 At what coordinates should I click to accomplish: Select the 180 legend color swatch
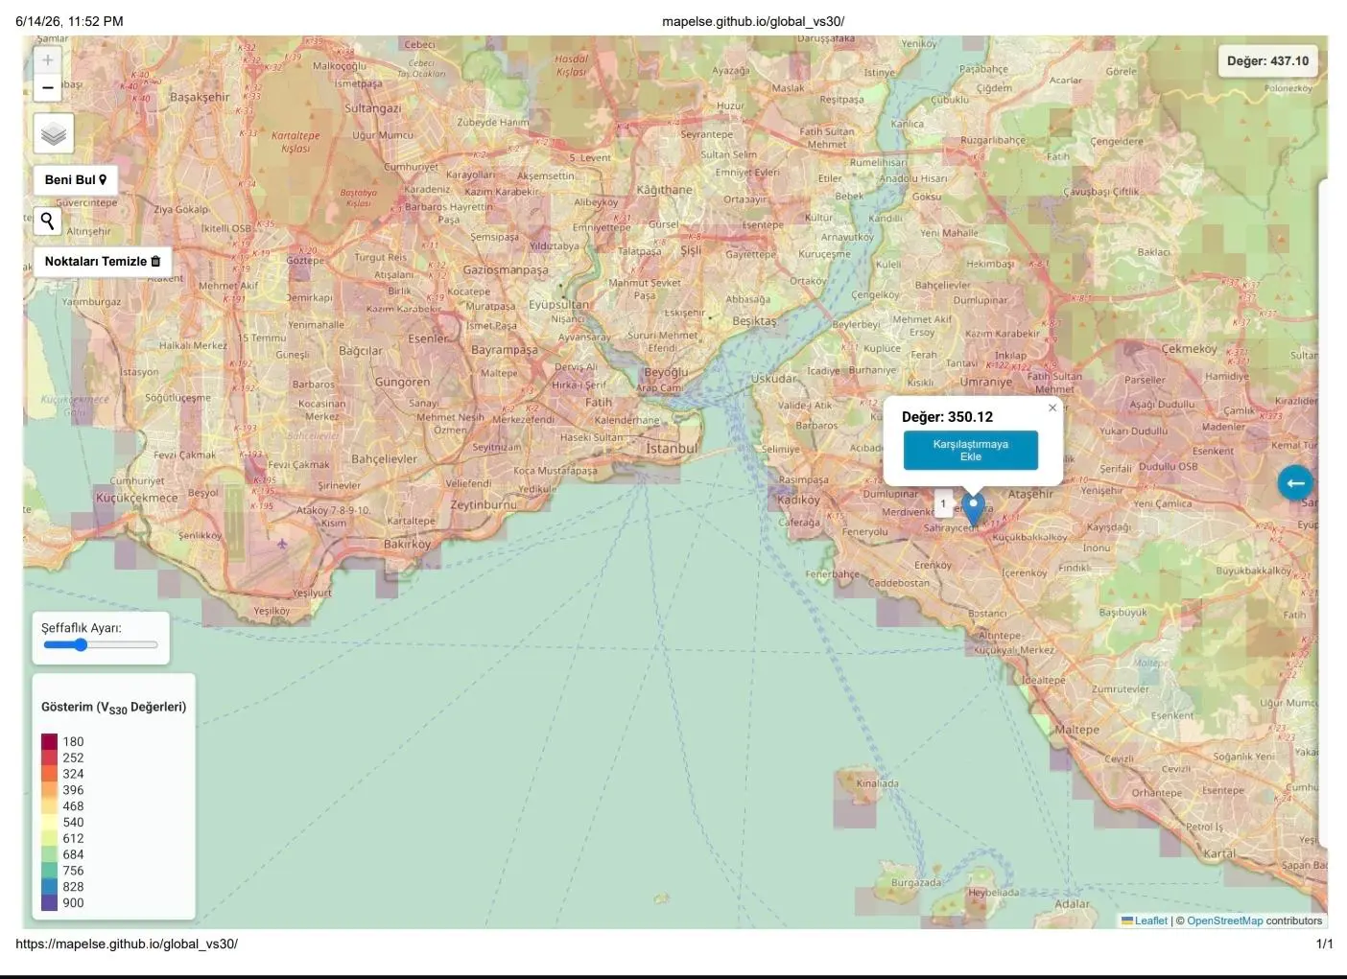[x=50, y=741]
